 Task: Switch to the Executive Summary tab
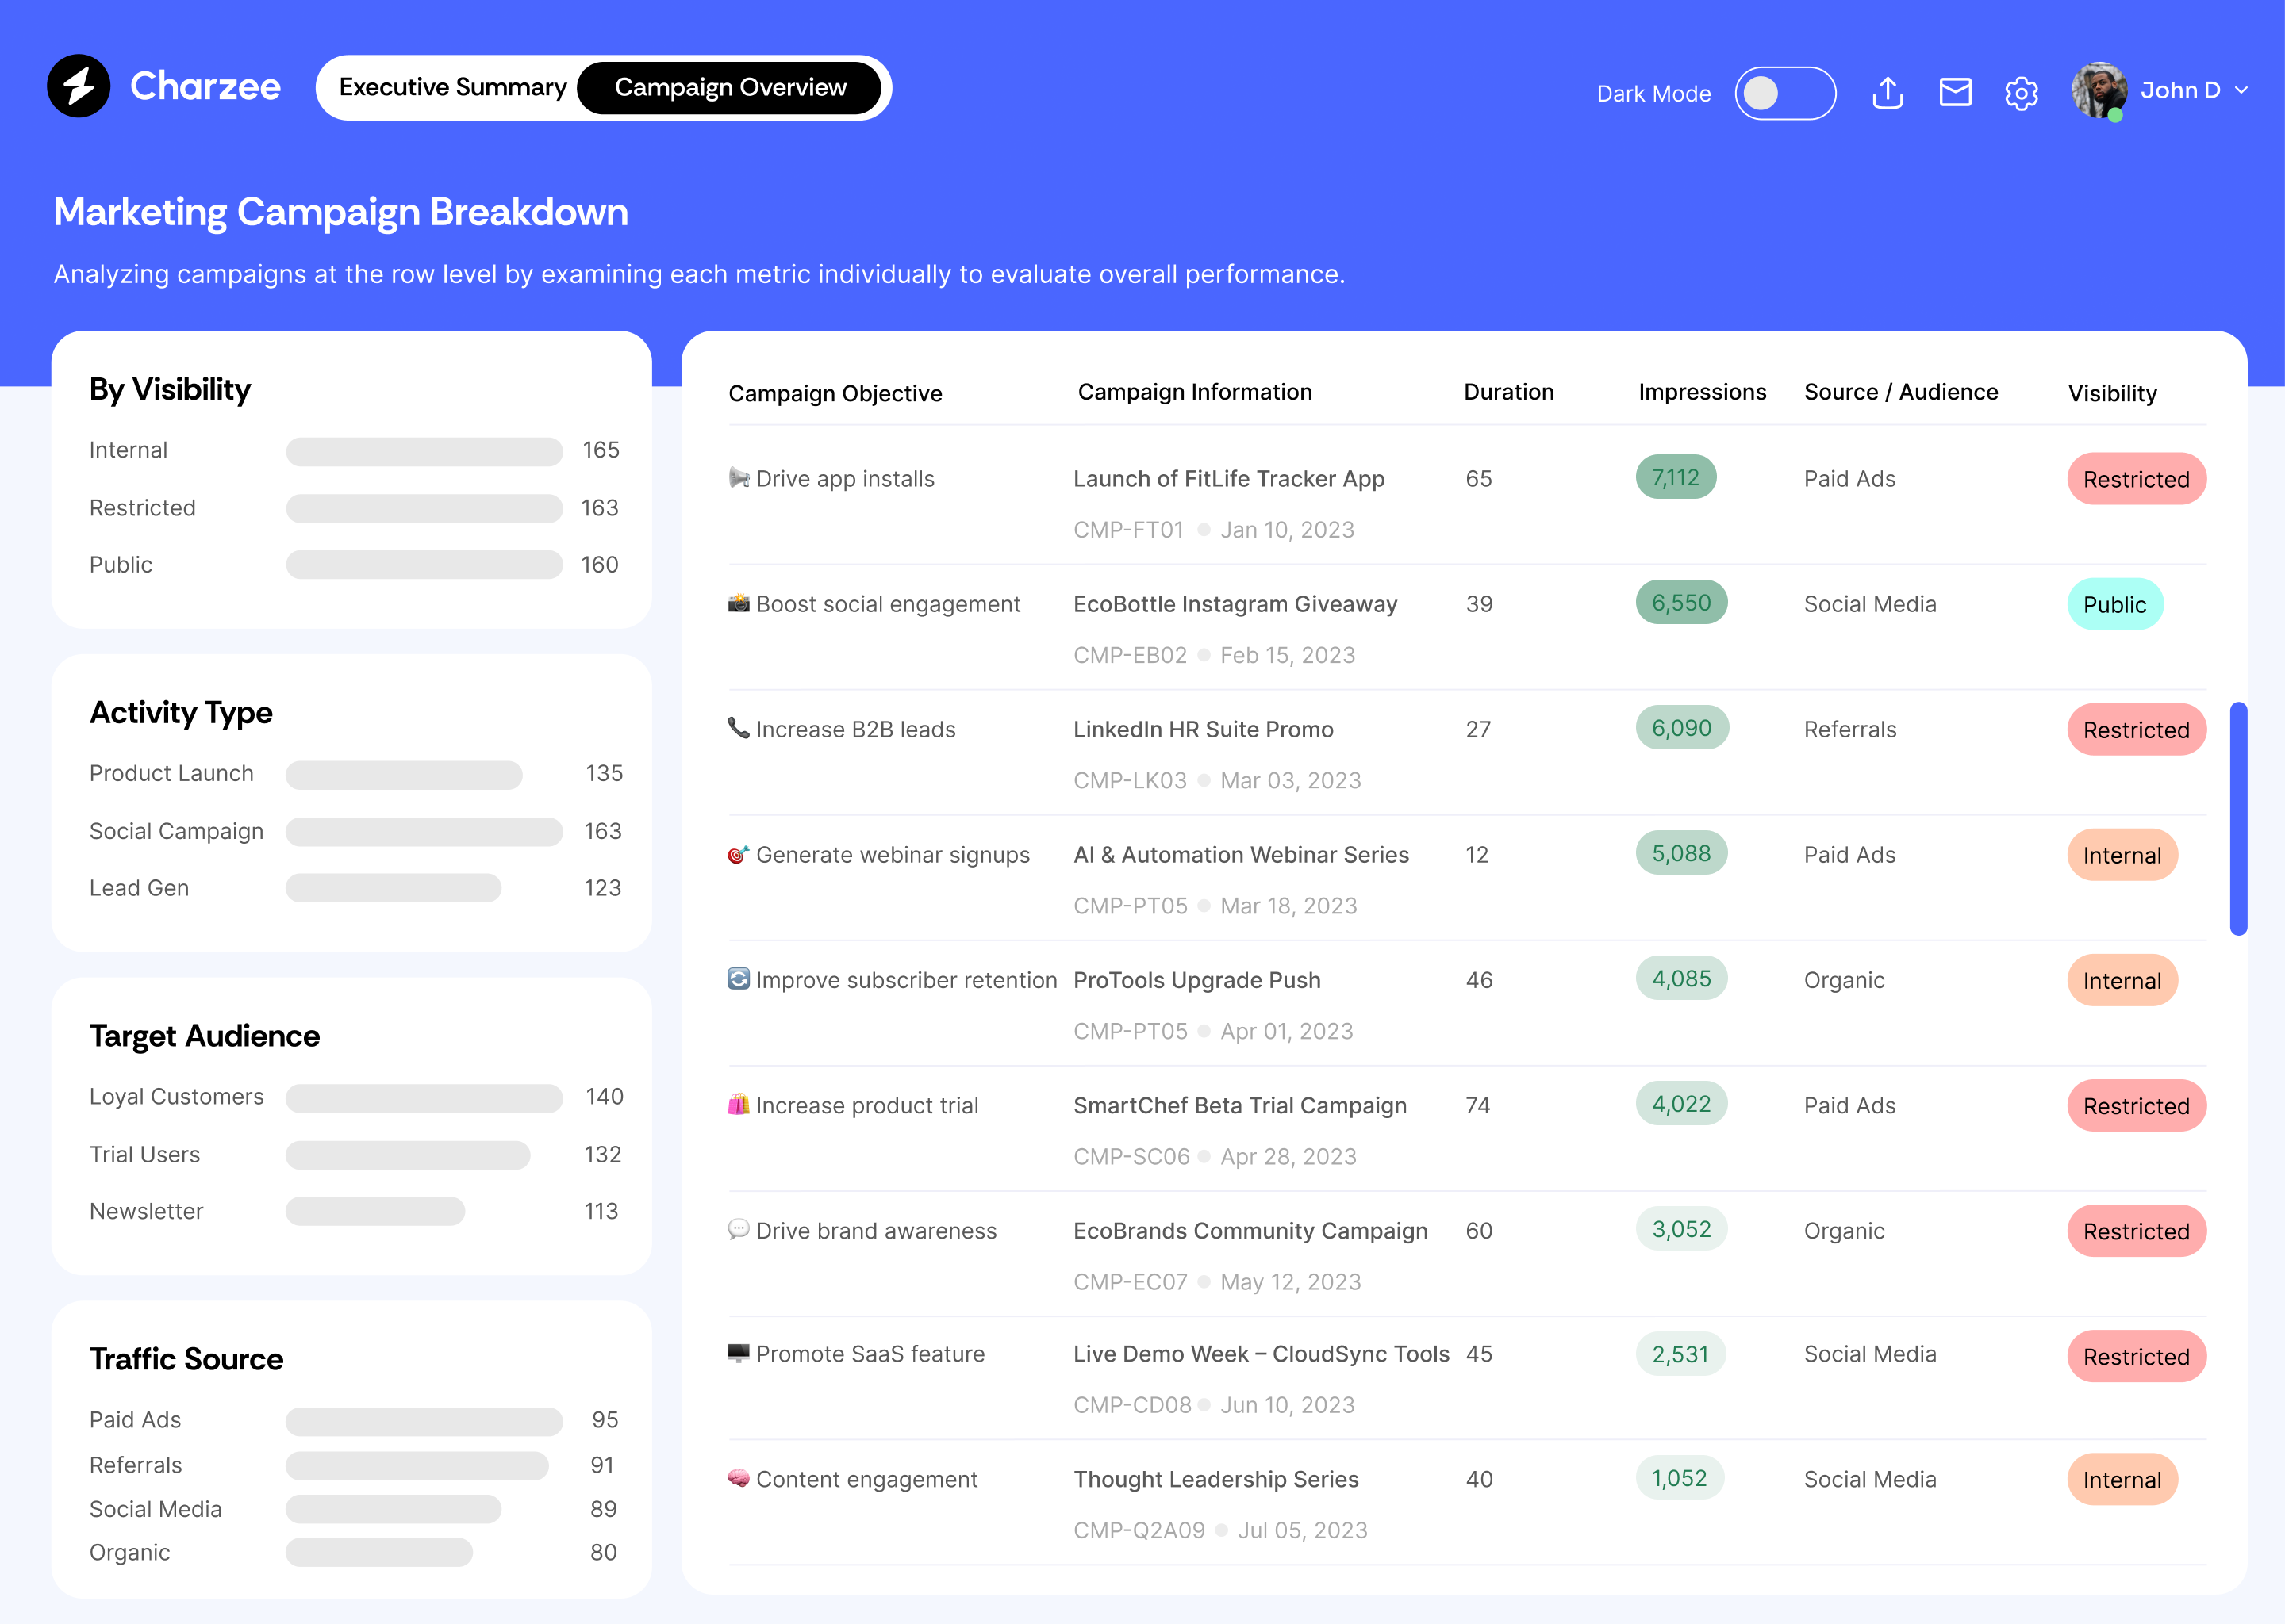(452, 87)
